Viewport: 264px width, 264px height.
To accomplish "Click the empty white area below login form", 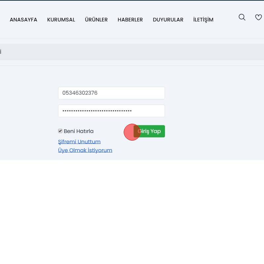I will (x=132, y=211).
